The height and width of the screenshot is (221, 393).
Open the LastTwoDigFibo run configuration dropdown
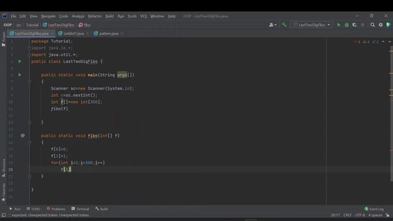(x=311, y=25)
